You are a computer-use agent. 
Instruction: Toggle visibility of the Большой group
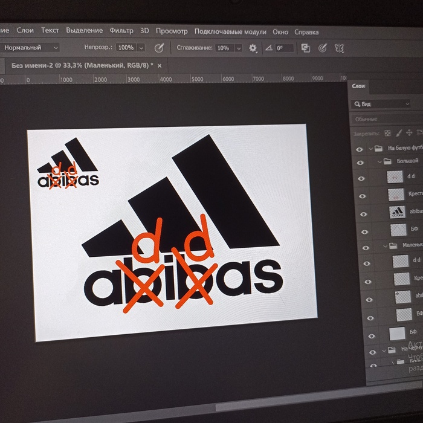point(361,162)
